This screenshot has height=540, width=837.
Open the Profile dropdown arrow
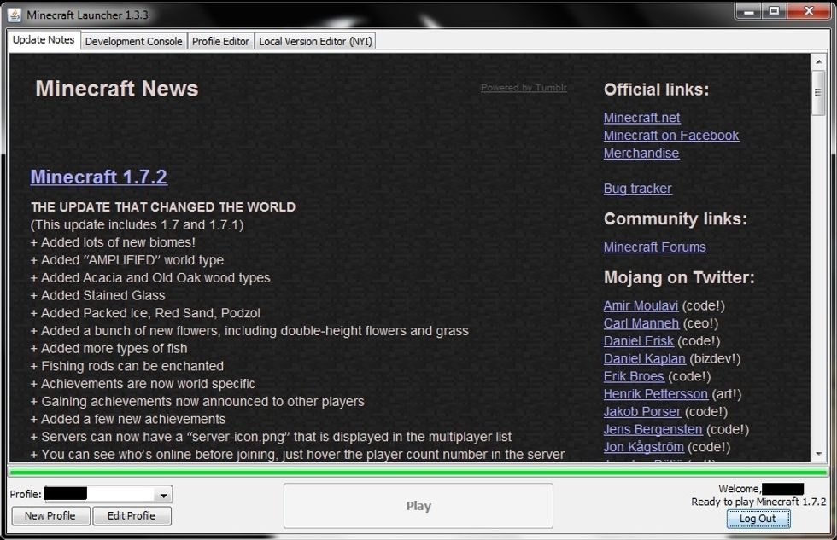point(163,495)
